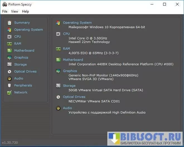Click the RAM module icon in sidebar
Viewport: 184px width, 147px height.
click(9, 44)
